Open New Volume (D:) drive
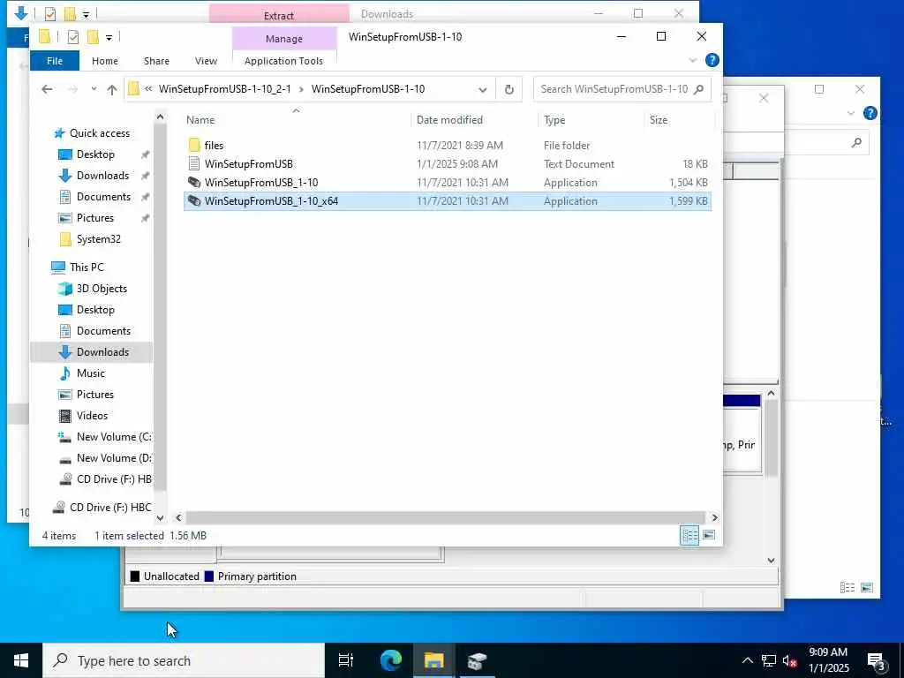This screenshot has width=904, height=678. coord(114,458)
